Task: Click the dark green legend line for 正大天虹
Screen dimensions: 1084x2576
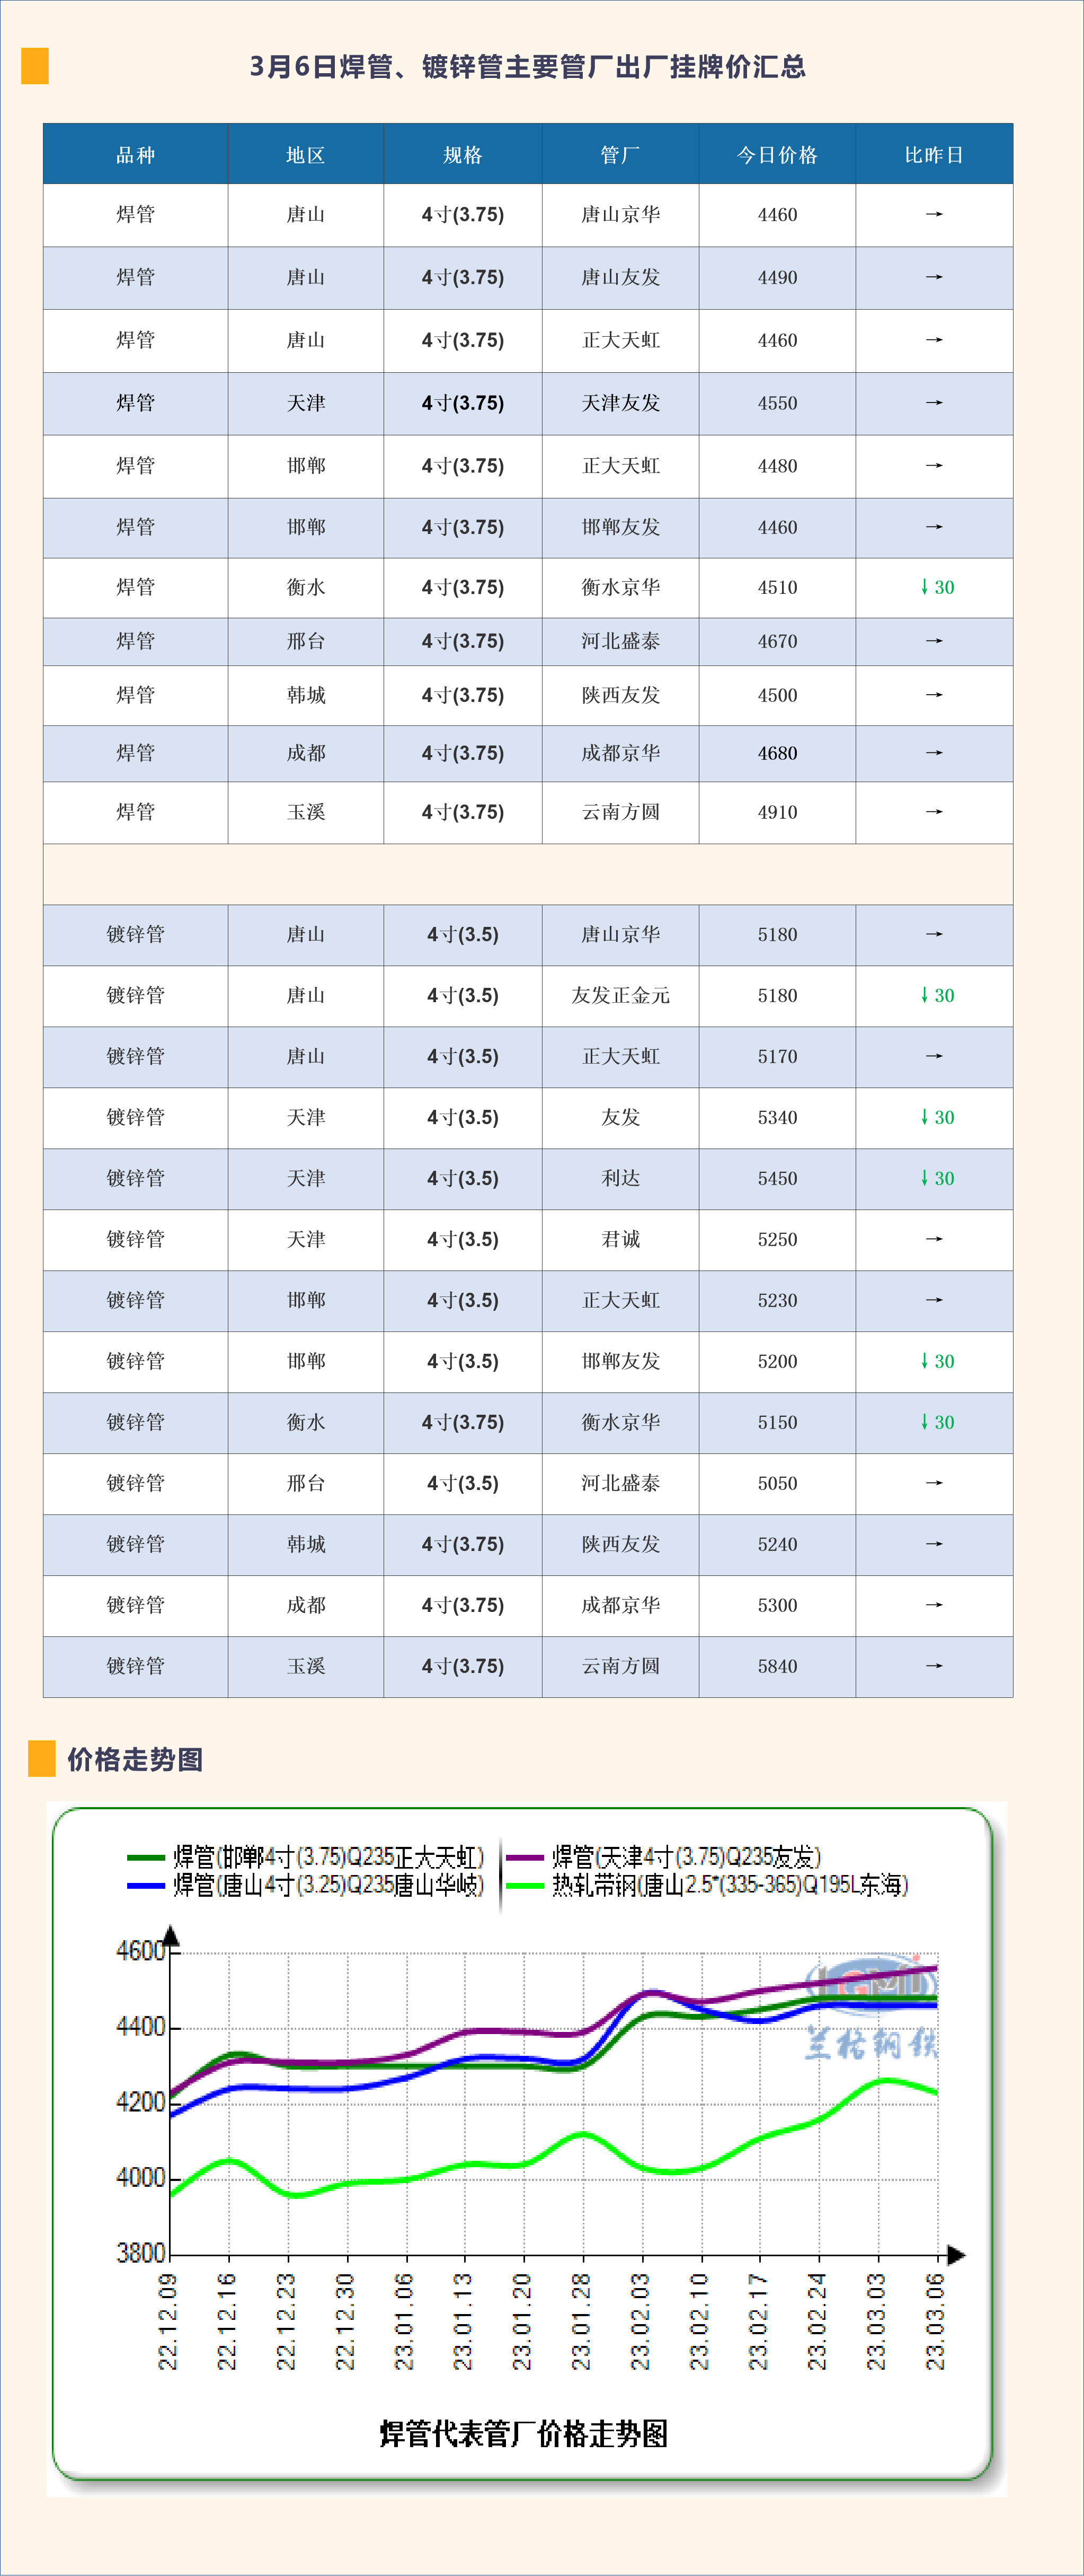Action: [146, 1858]
